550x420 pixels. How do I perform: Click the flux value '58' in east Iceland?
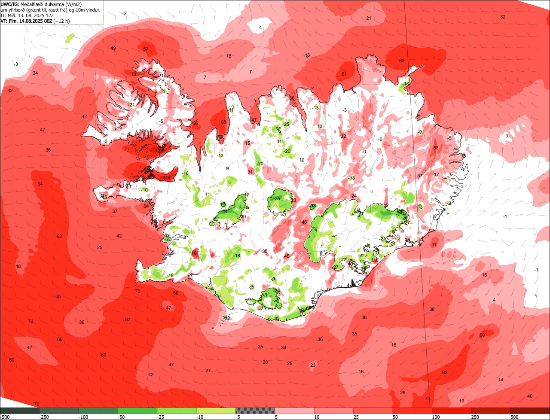click(436, 148)
